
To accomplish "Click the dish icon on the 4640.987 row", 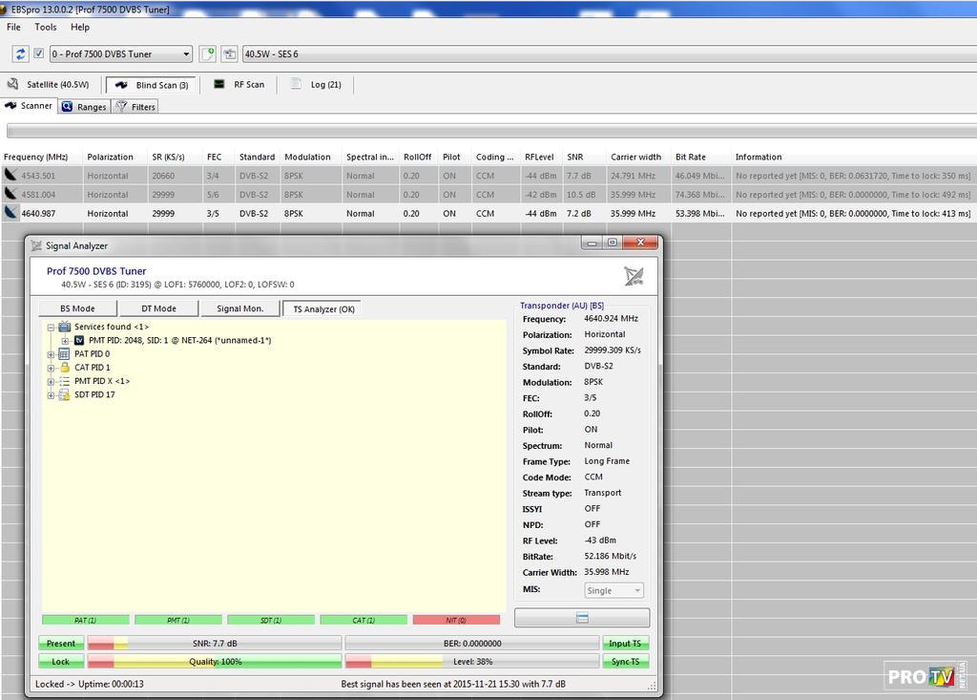I will [x=11, y=213].
